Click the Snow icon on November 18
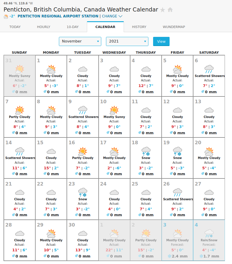 coord(146,151)
